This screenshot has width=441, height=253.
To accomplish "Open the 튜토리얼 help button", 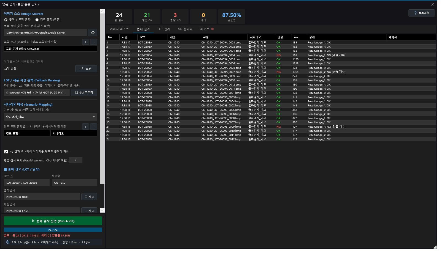I will (422, 13).
